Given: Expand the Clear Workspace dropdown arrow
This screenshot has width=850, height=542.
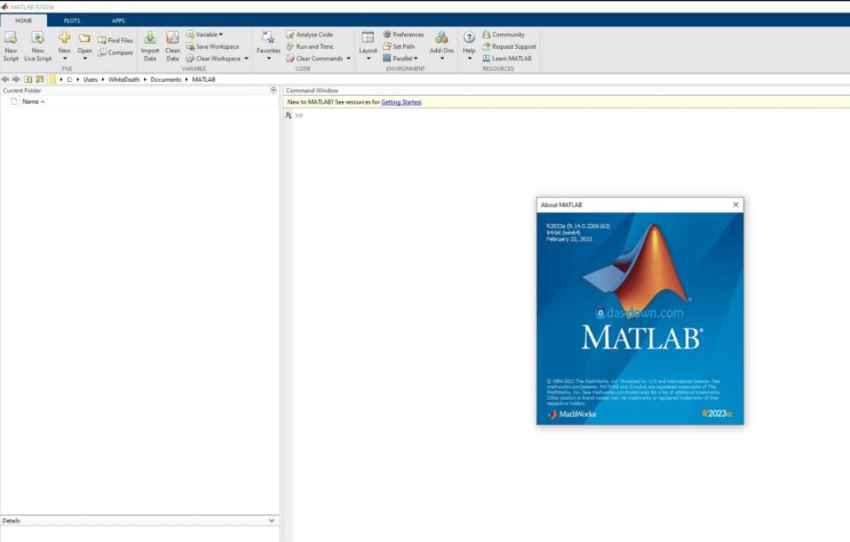Looking at the screenshot, I should pos(247,59).
